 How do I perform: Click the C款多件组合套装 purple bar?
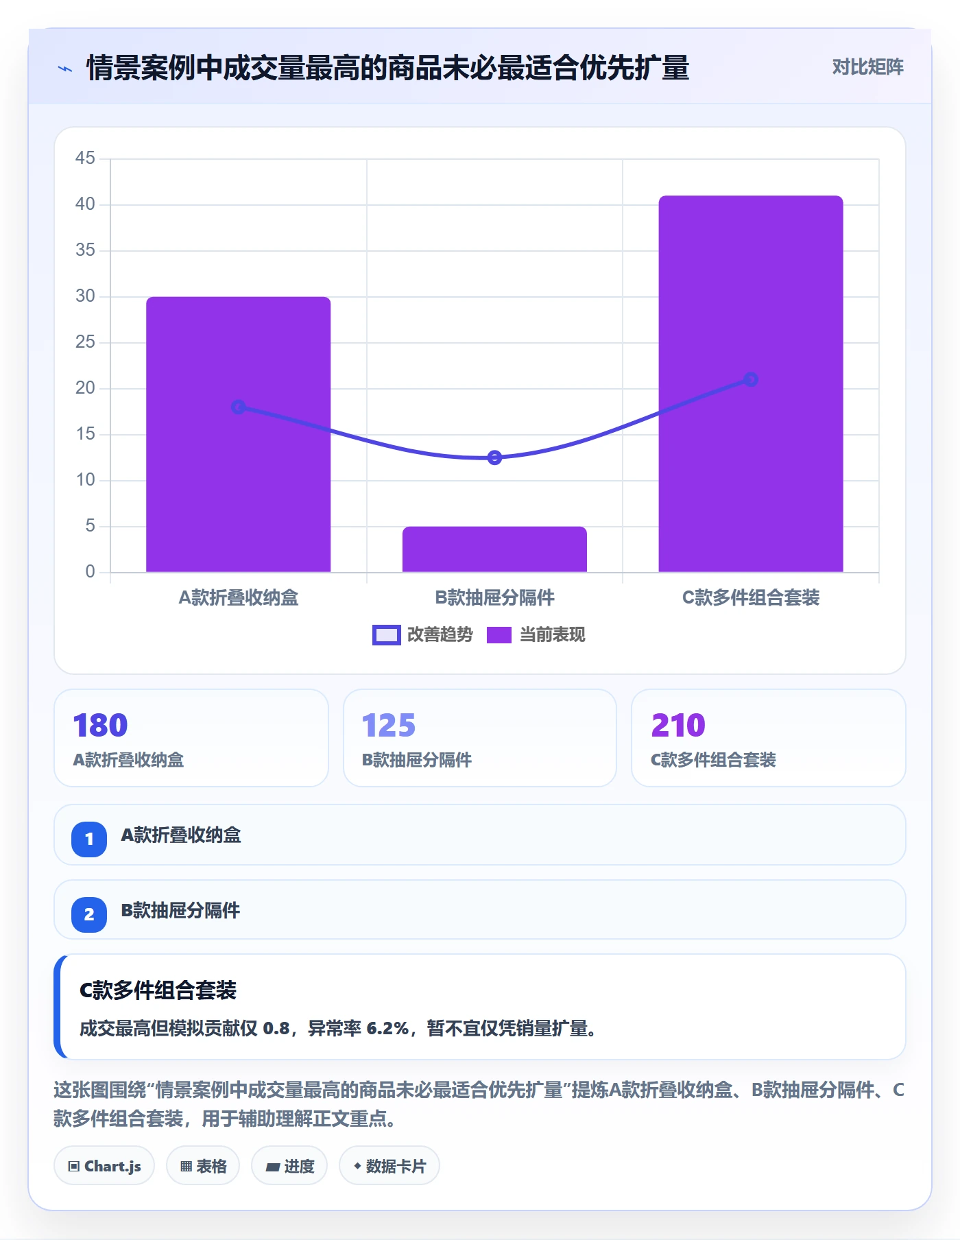point(751,384)
